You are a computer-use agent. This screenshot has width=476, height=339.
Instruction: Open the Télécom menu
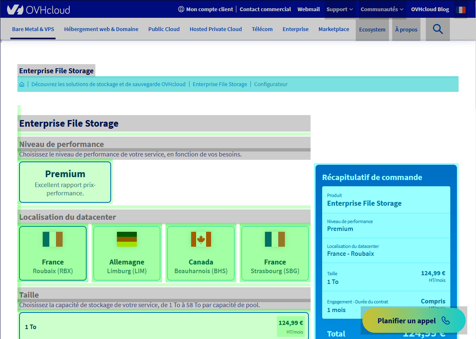pos(262,29)
